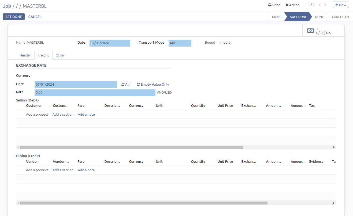Add a product in Selling (Debit)
353x216 pixels.
tap(37, 115)
